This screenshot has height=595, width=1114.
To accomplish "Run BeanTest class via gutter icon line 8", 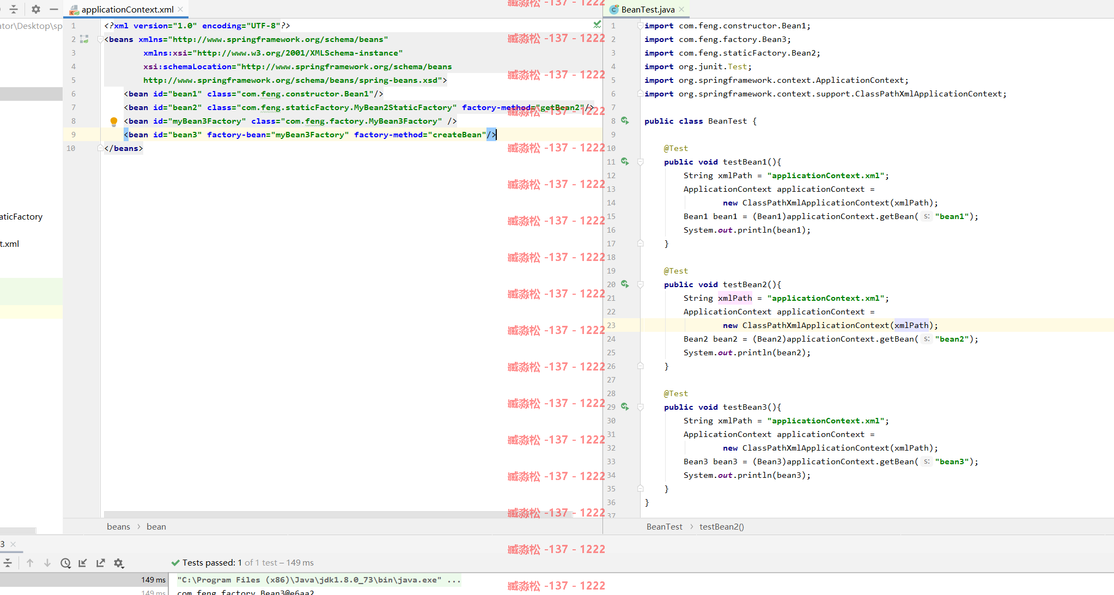I will pos(625,121).
